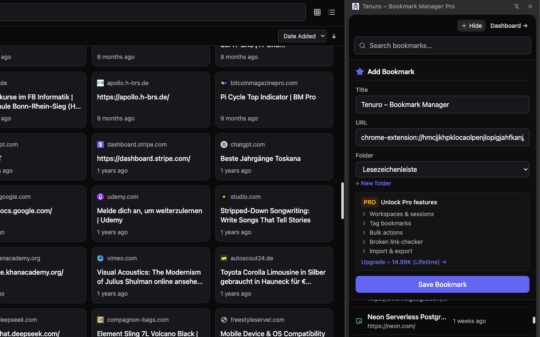
Task: Unpin the Tenuro side panel
Action: point(517,6)
